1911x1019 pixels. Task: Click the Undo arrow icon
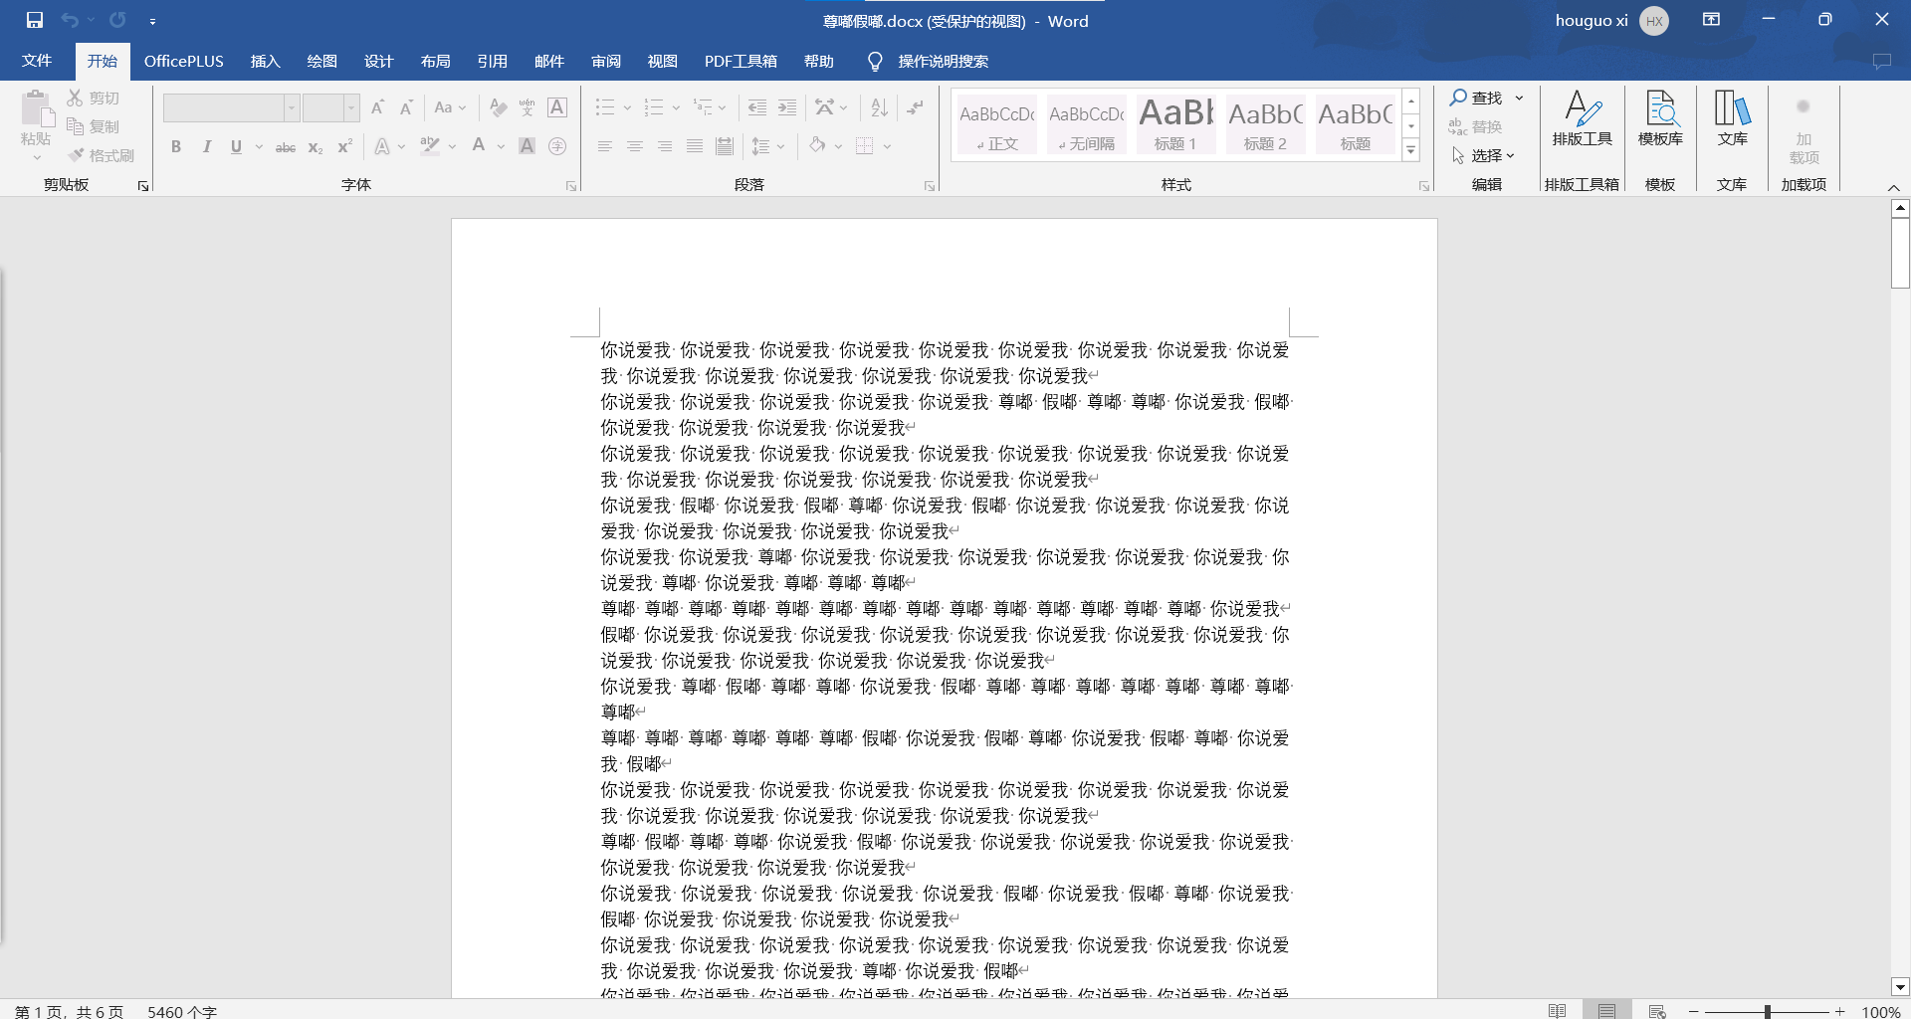(x=70, y=20)
